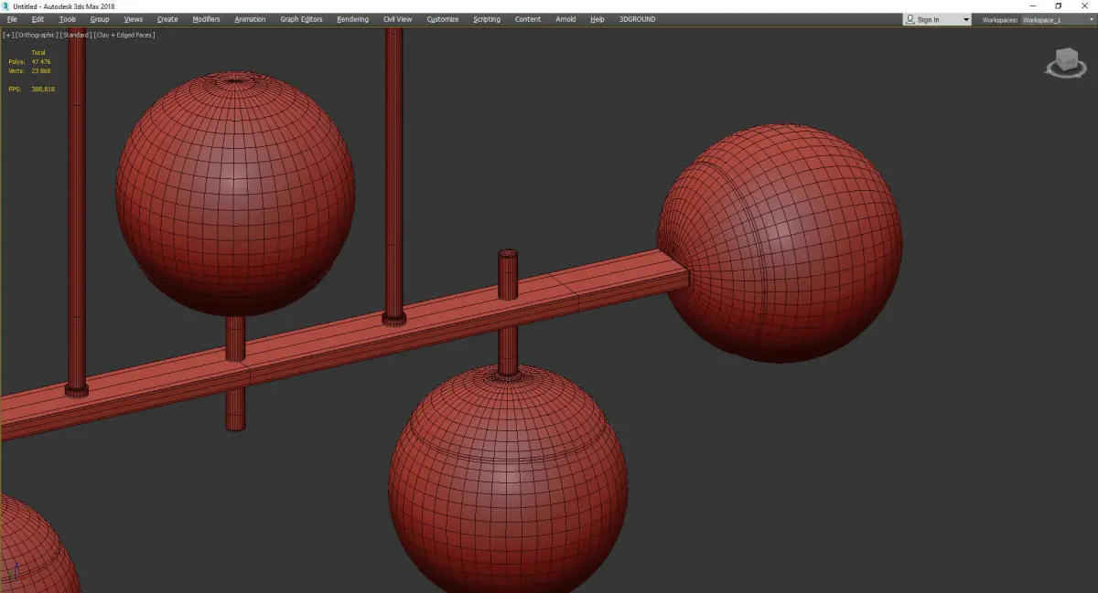
Task: Click the viewport [+] general label
Action: 8,35
